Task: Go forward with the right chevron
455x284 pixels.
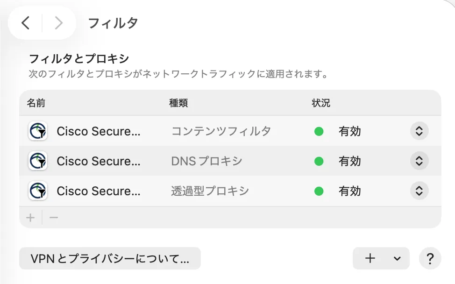Action: pos(58,23)
